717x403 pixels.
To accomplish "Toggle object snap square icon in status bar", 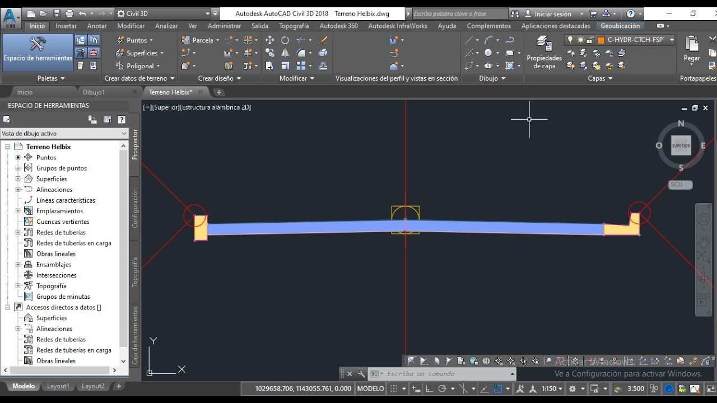I will click(498, 388).
